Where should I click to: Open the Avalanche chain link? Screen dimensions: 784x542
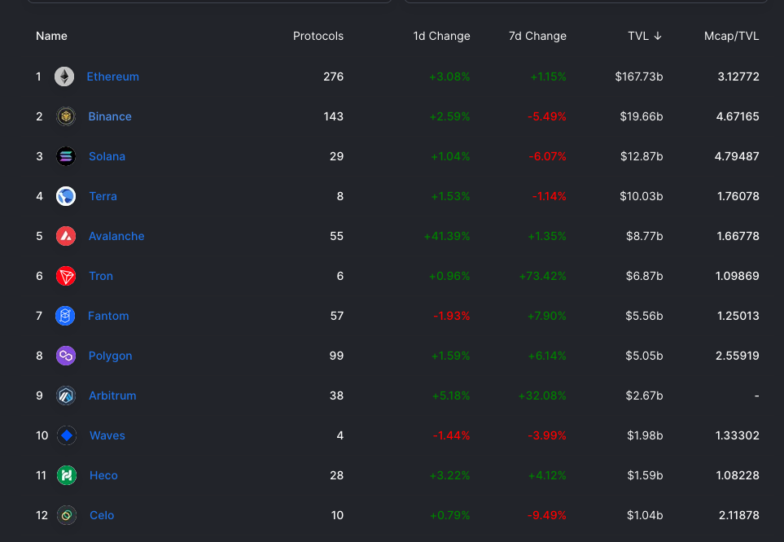(x=116, y=236)
